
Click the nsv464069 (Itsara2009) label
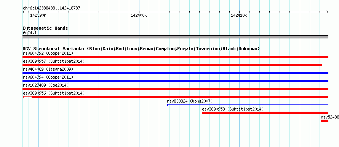pos(48,69)
